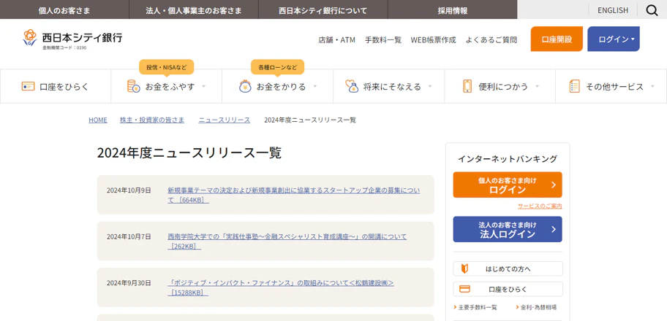Click the Nishi-Nippon City Bank logo
Image resolution: width=667 pixels, height=321 pixels.
(x=72, y=39)
